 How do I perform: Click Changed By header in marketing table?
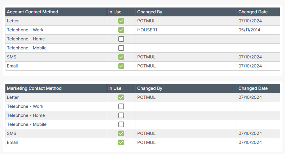(186, 88)
